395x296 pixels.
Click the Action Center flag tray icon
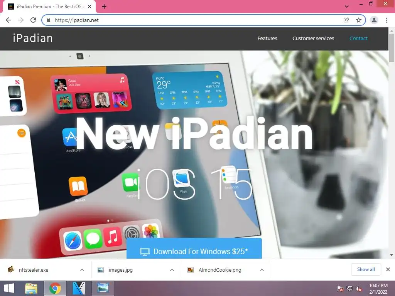coord(340,289)
